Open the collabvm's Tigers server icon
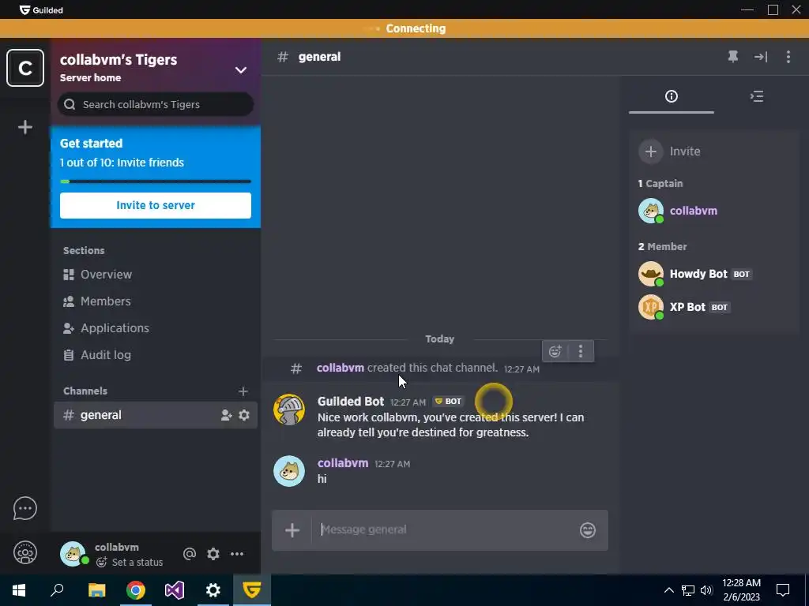Screen dimensions: 809x606 coord(24,68)
